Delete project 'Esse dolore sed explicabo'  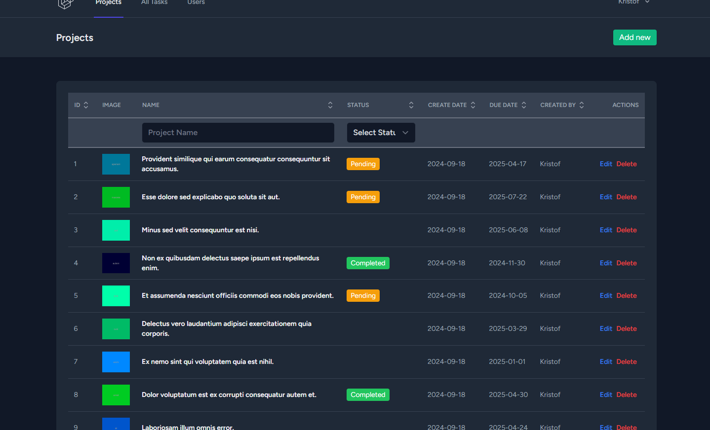[x=626, y=197]
